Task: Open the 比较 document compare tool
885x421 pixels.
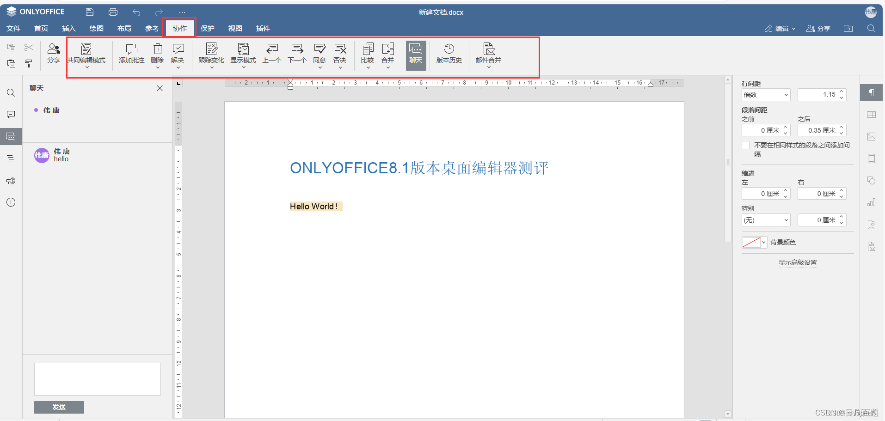Action: (x=367, y=55)
